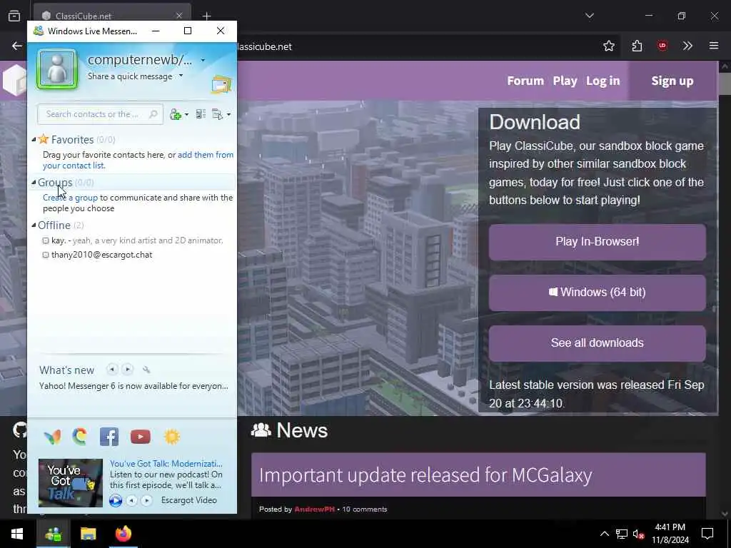The image size is (731, 548).
Task: Open the Firefox View icon
Action: [14, 16]
